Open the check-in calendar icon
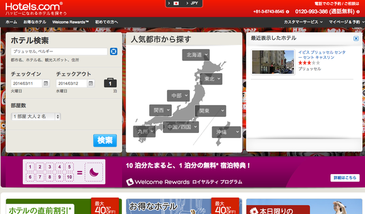Screen dimensions: 365x214 46,83
